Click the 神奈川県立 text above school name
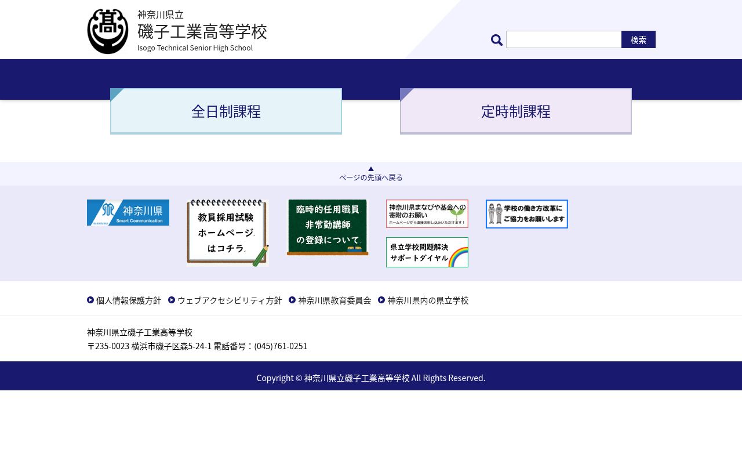The image size is (742, 464). tap(161, 14)
